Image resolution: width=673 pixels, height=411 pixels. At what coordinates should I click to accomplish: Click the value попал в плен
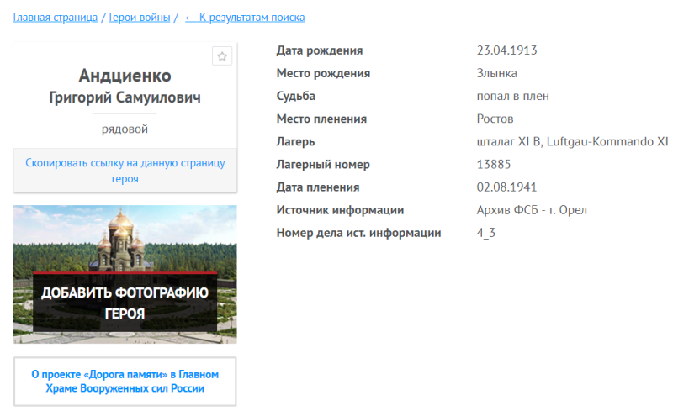512,96
